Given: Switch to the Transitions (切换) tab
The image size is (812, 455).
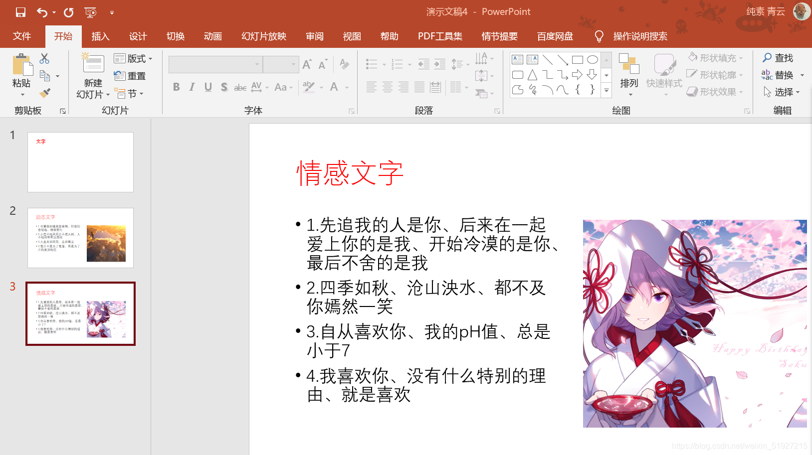Looking at the screenshot, I should [175, 36].
